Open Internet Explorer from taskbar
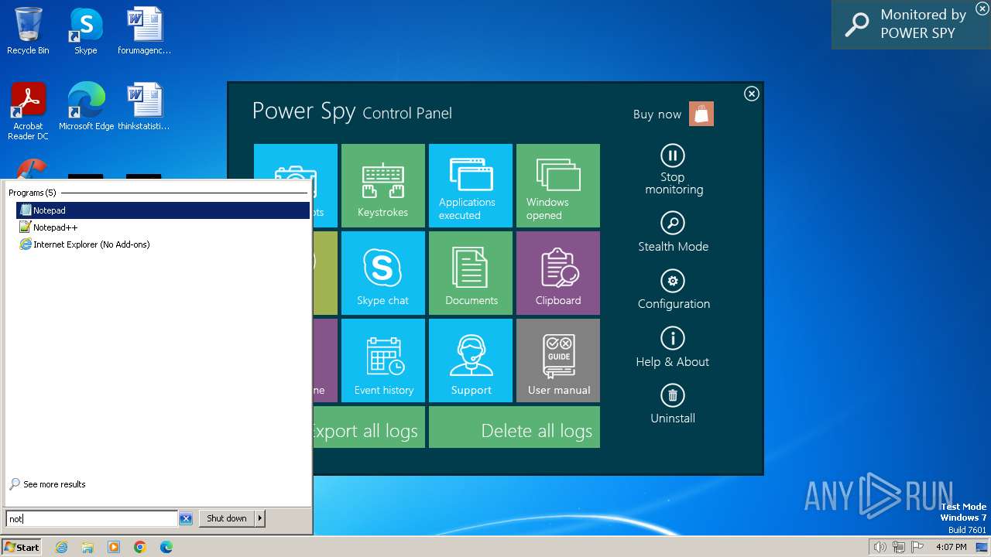Viewport: 991px width, 557px height. click(62, 547)
